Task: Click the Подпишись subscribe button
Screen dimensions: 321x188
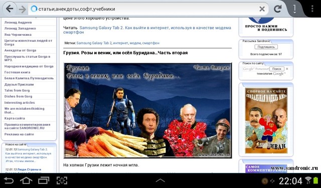Action: tap(266, 47)
